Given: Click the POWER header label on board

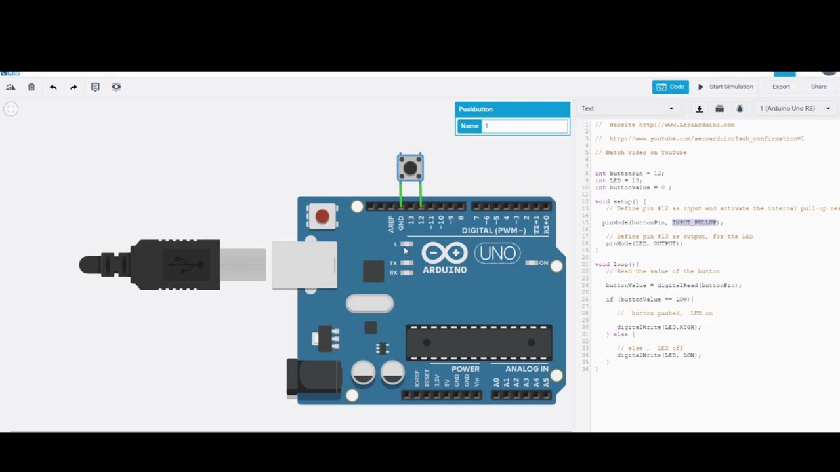Looking at the screenshot, I should 465,369.
